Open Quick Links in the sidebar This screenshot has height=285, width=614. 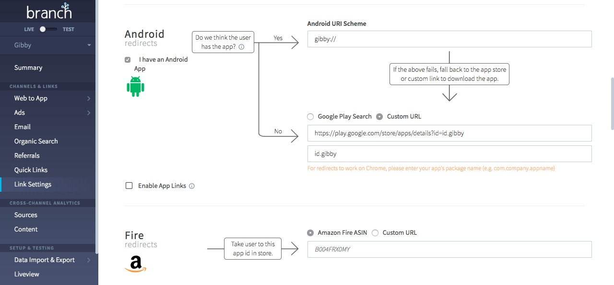coord(31,170)
